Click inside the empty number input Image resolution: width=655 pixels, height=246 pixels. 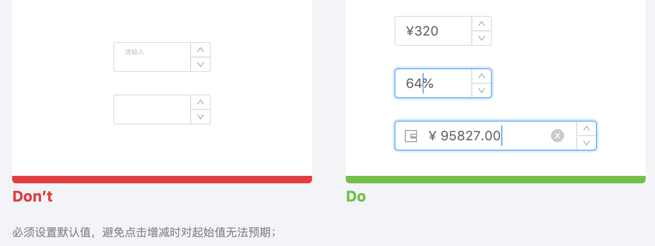tap(152, 109)
